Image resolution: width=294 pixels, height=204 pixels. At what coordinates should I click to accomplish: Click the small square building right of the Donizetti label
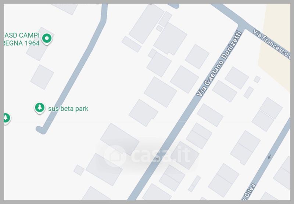click(257, 79)
